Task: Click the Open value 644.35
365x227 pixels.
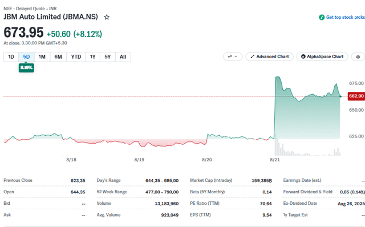Action: click(x=78, y=192)
